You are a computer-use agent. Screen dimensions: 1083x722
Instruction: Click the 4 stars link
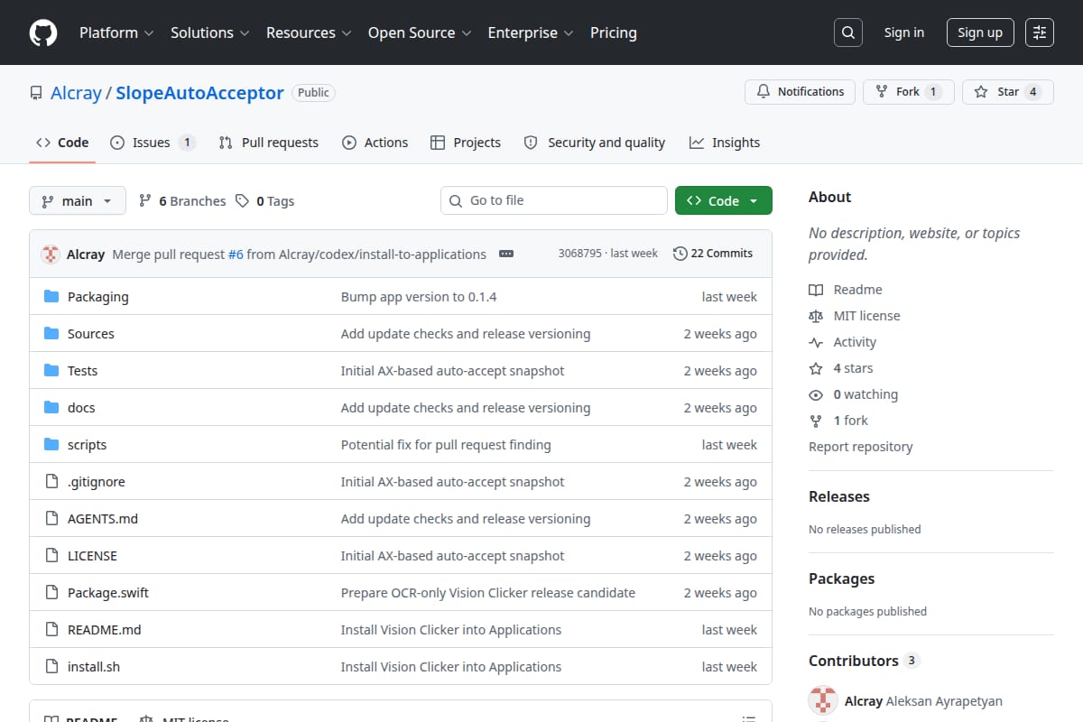[x=841, y=368]
